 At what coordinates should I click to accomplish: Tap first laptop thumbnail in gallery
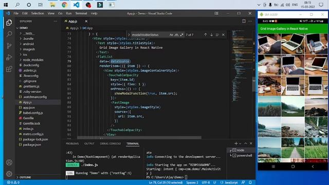[269, 44]
